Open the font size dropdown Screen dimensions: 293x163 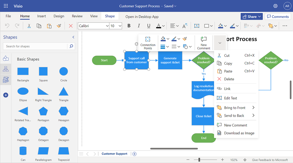click(120, 26)
